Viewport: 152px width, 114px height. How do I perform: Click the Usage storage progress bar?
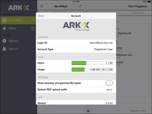tap(92, 70)
